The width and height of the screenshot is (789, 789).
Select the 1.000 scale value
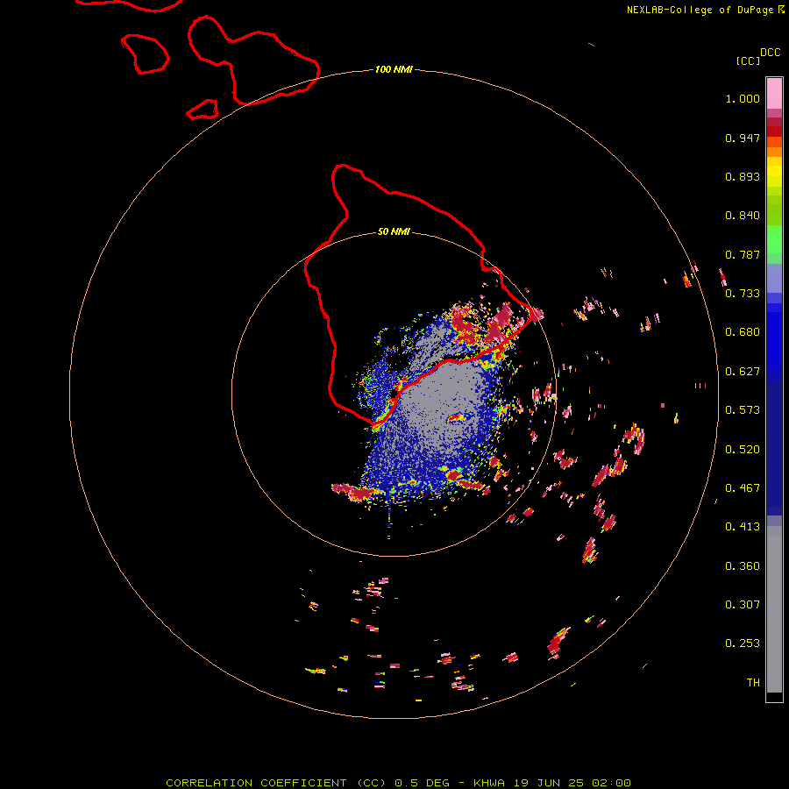click(x=743, y=98)
